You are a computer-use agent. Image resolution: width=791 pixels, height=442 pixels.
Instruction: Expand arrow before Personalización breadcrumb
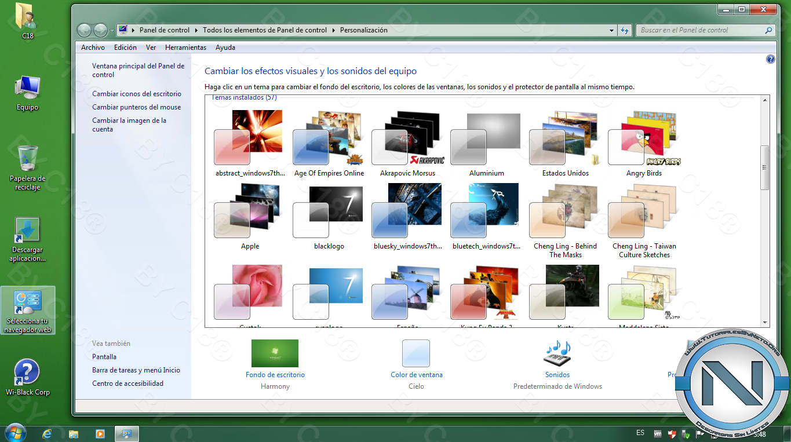click(334, 30)
